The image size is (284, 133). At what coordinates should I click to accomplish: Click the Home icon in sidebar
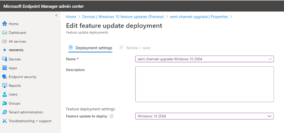[x=5, y=24]
